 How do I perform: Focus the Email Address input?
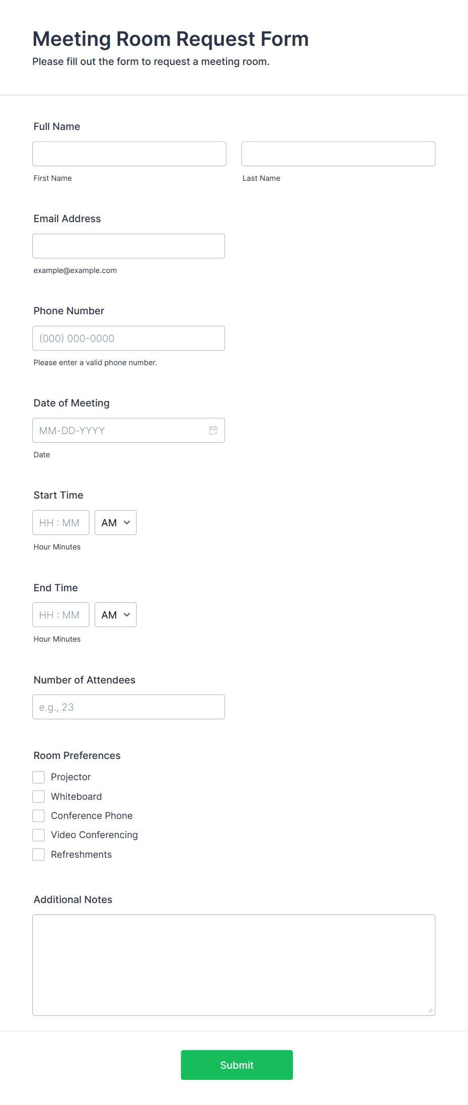click(x=128, y=246)
